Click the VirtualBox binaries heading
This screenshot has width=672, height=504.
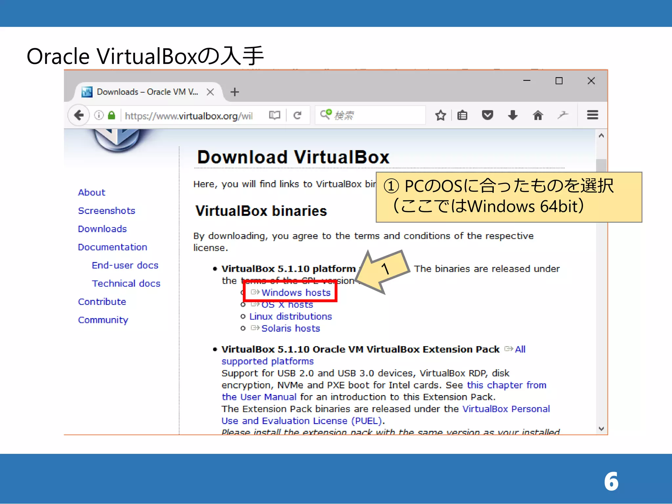point(261,211)
